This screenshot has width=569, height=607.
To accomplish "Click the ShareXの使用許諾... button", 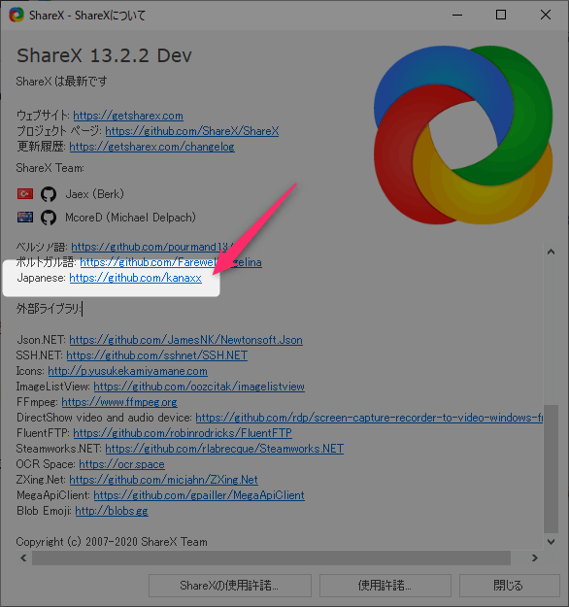I will click(x=230, y=586).
